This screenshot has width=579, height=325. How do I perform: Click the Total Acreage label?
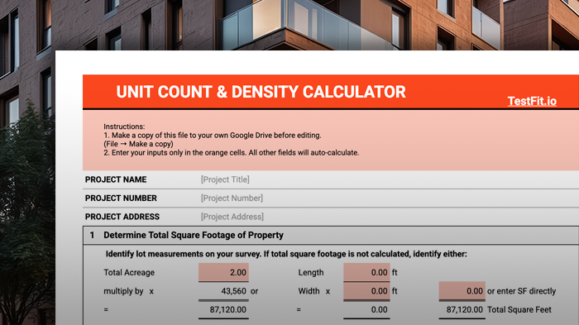pos(129,273)
